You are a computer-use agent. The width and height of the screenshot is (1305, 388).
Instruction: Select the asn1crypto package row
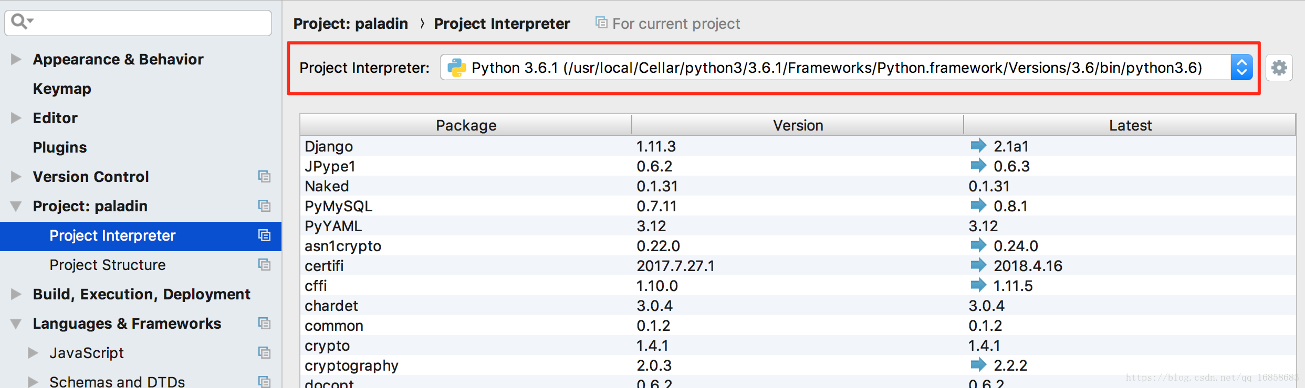coord(798,246)
